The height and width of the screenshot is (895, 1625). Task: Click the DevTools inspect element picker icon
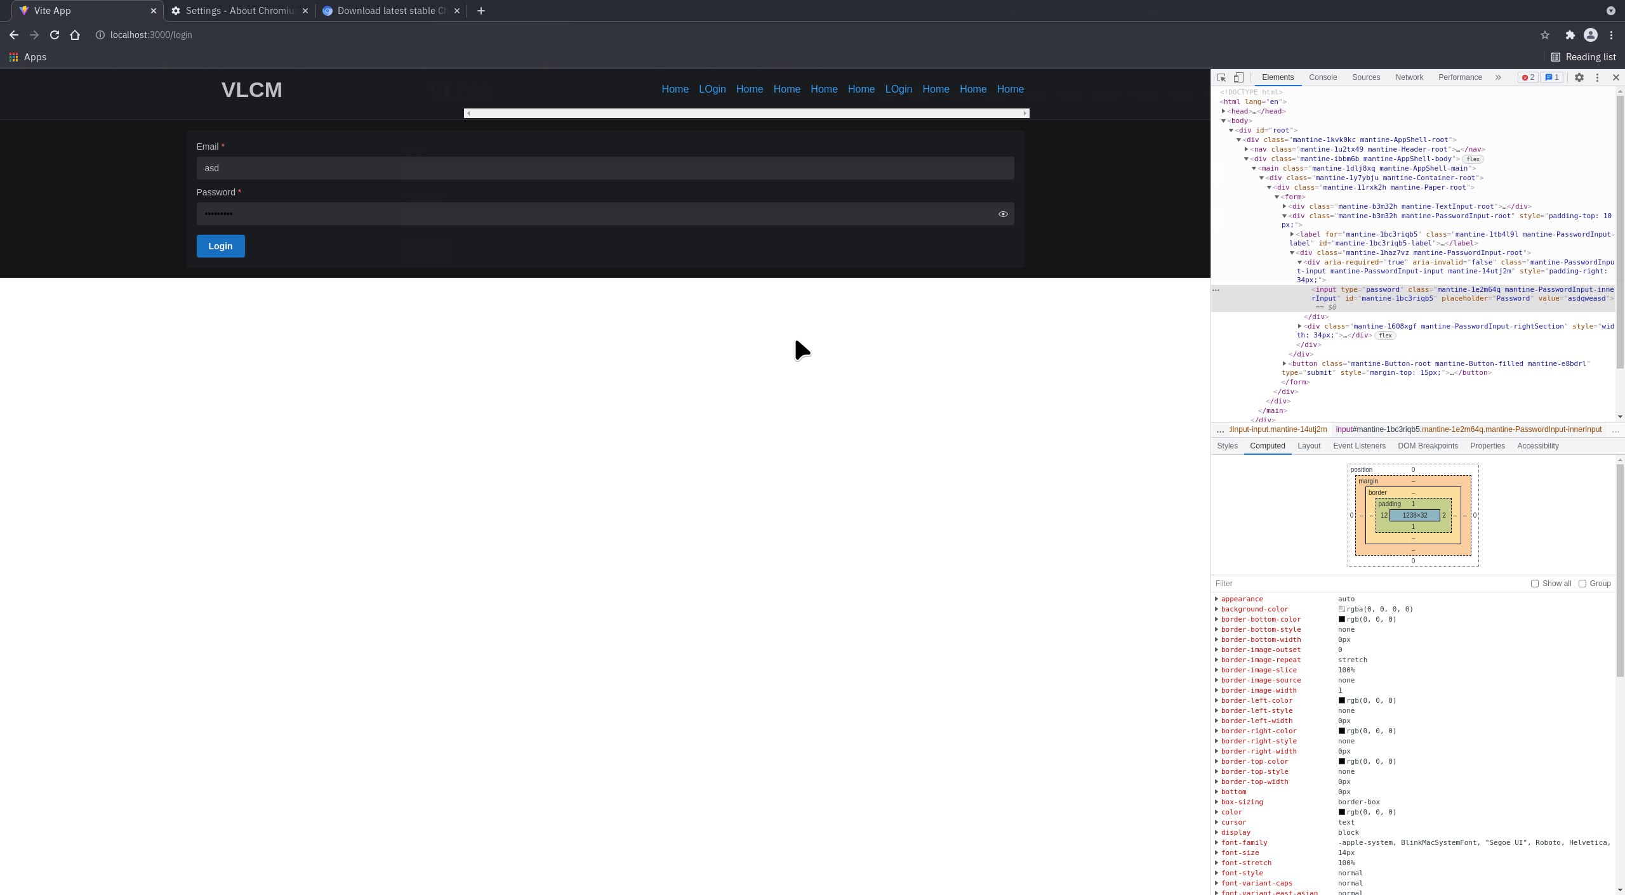1221,77
